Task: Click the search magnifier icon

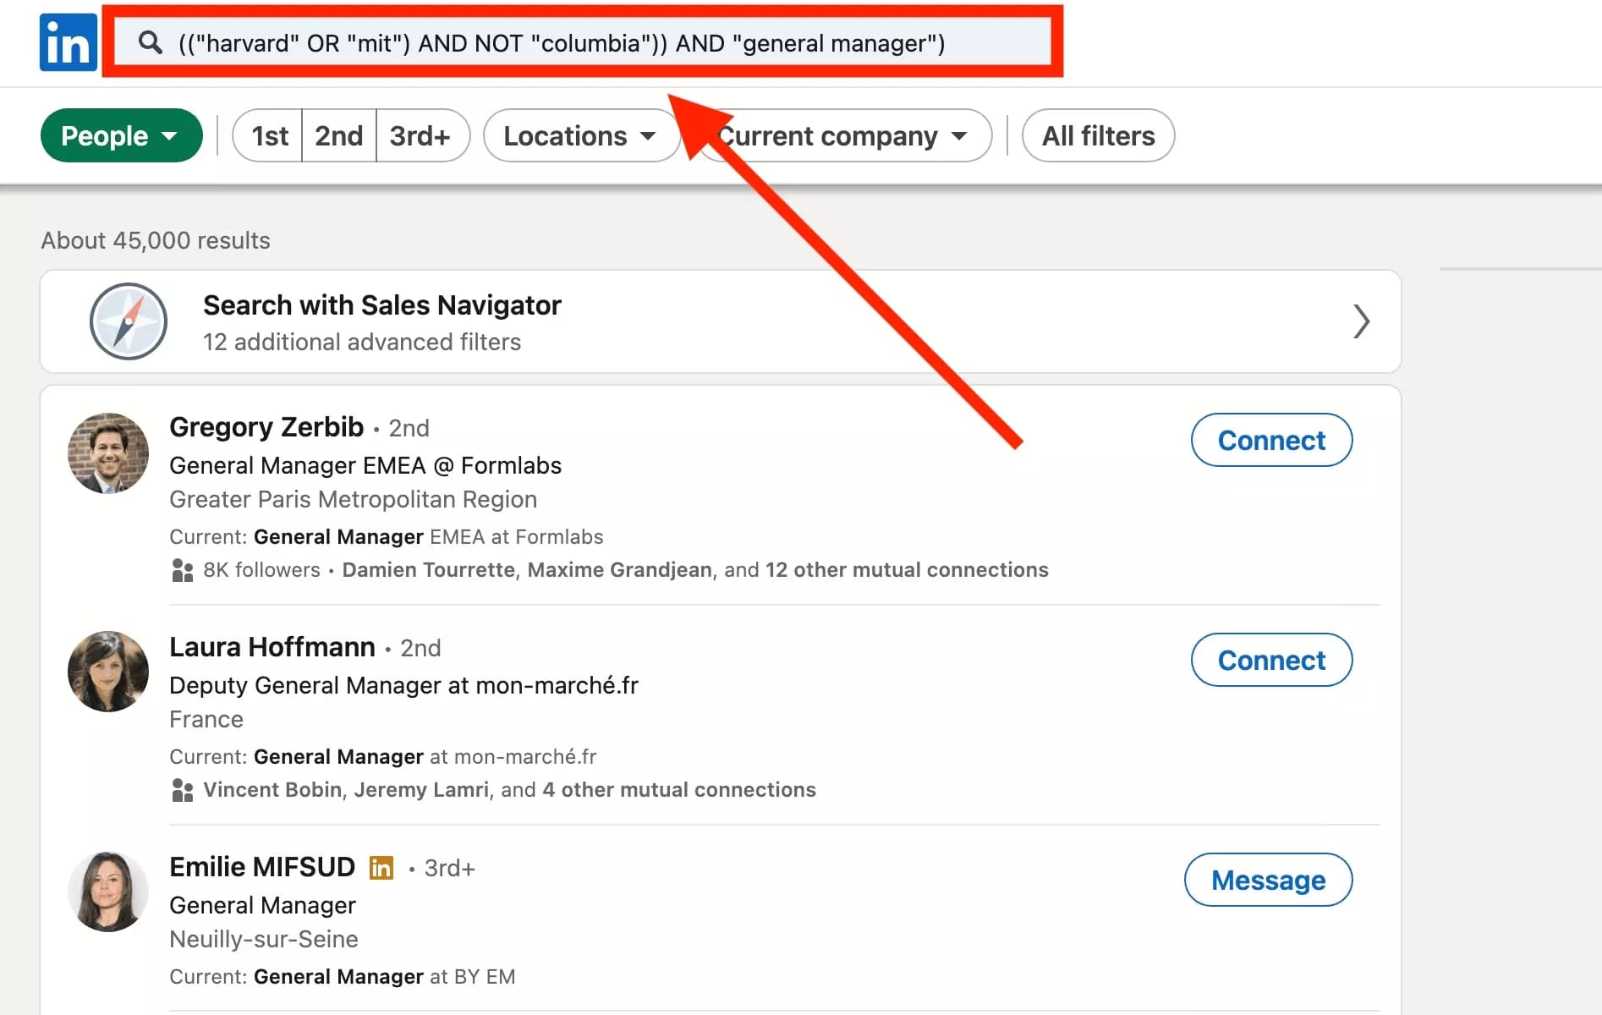Action: pos(151,43)
